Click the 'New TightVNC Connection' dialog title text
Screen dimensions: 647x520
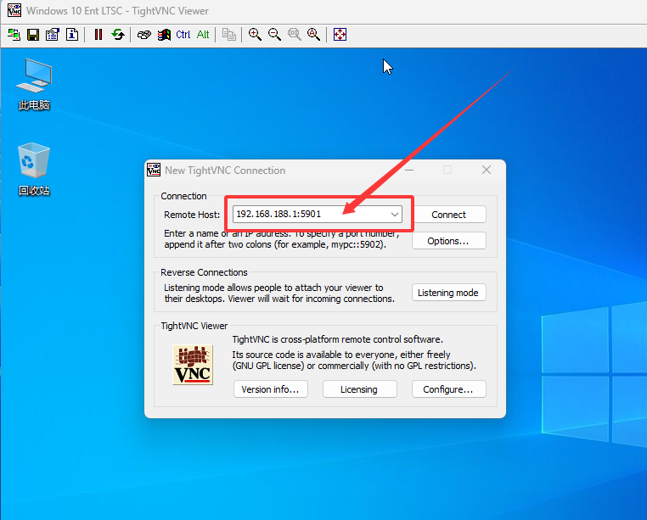[225, 171]
